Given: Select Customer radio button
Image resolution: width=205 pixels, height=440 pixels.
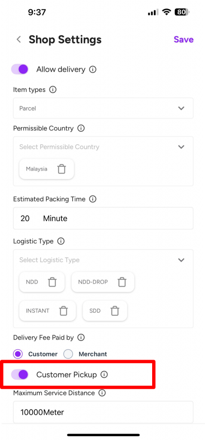Looking at the screenshot, I should tap(18, 354).
